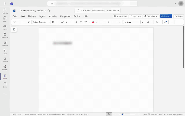
Task: Expand highlight color dropdown arrow
Action: 89,22
